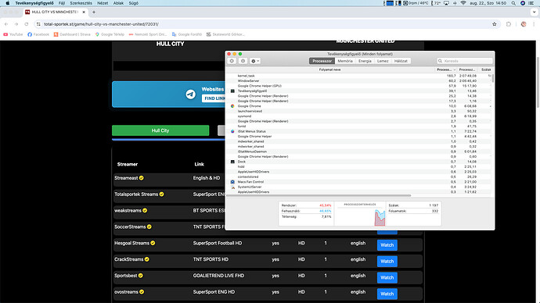Select the WindowServer process row
The image size is (540, 303).
[x=358, y=80]
